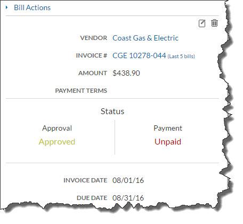Image resolution: width=243 pixels, height=224 pixels.
Task: Select the due date 08/31/16
Action: pyautogui.click(x=128, y=198)
